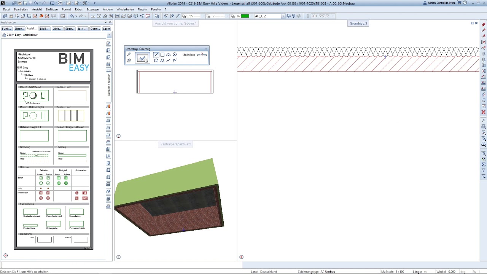Click the shopping cart icon

(460, 3)
